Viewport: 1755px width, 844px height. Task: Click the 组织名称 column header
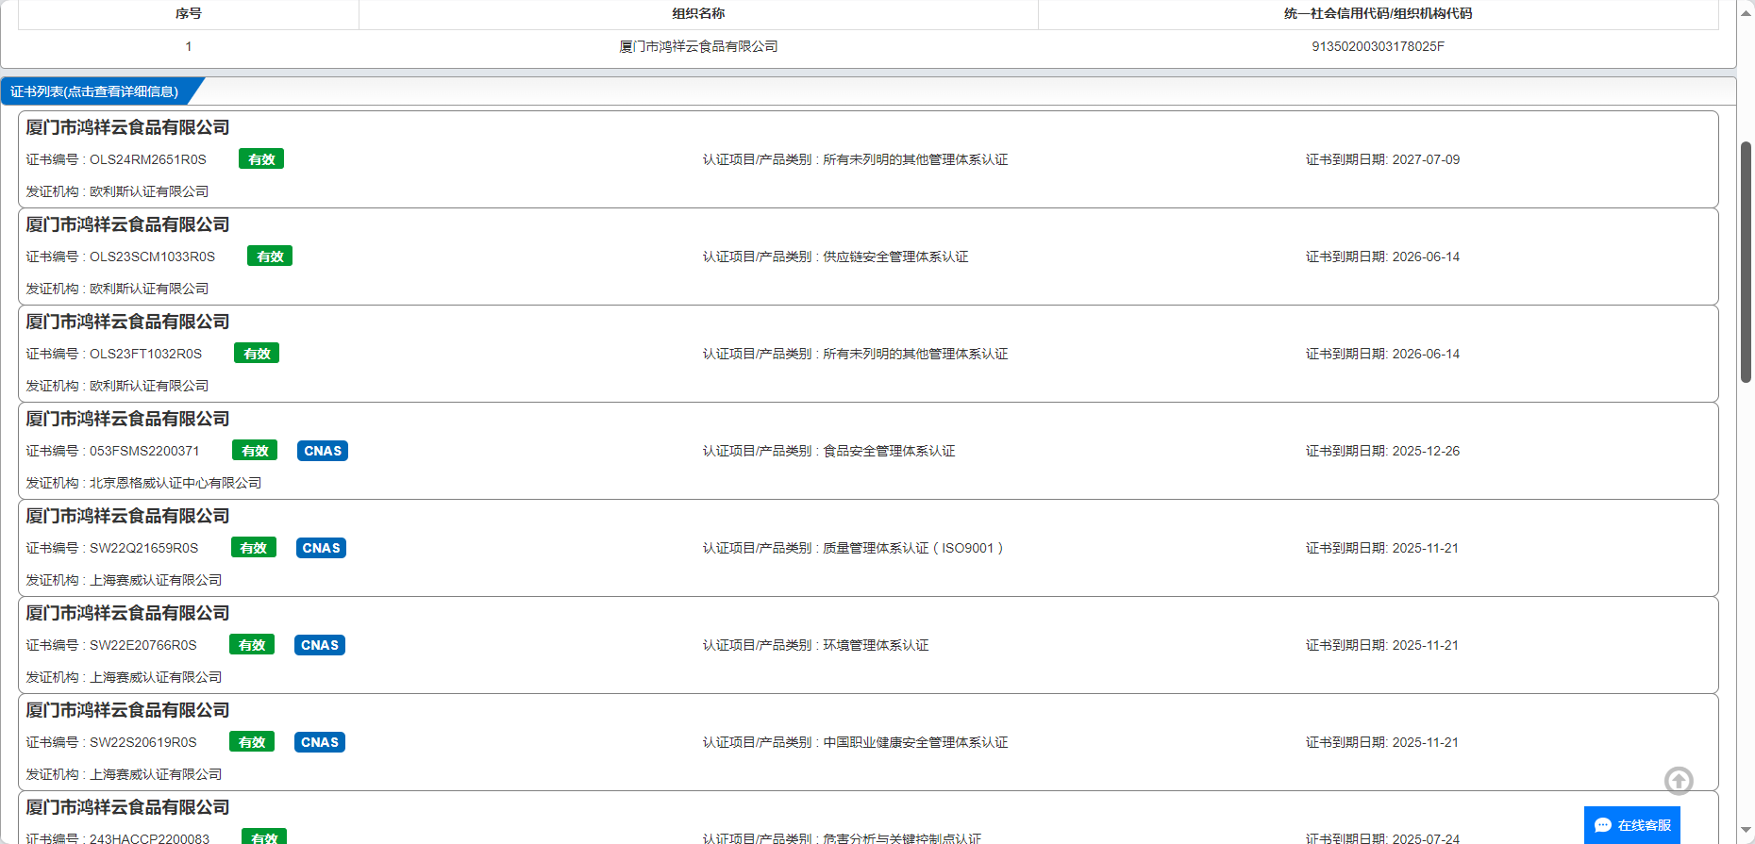(698, 14)
